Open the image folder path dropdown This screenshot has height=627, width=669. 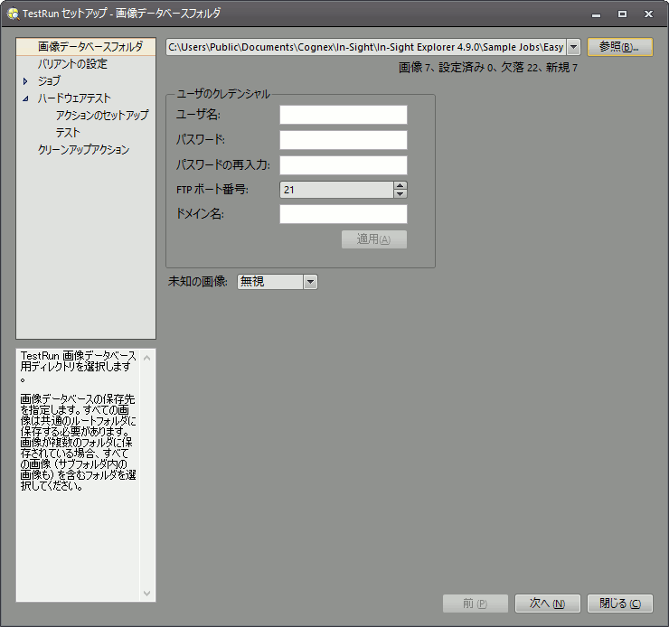572,47
